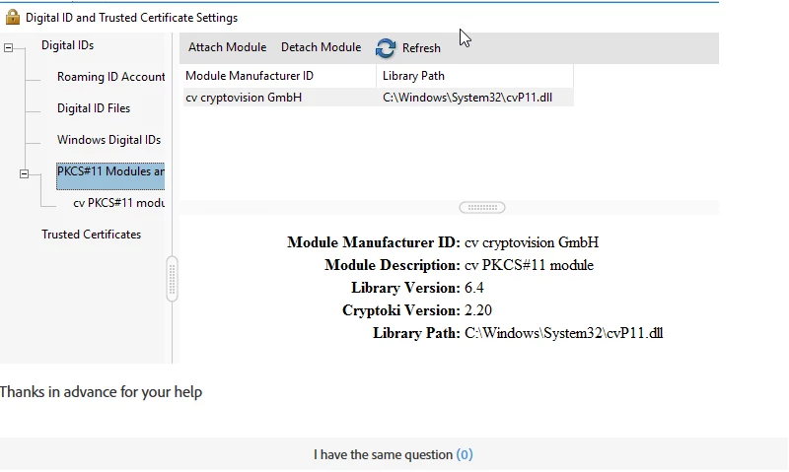The height and width of the screenshot is (472, 789).
Task: Select Digital ID Files tree item
Action: (x=94, y=108)
